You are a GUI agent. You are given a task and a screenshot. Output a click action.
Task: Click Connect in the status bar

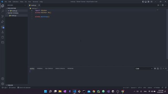coord(12,88)
